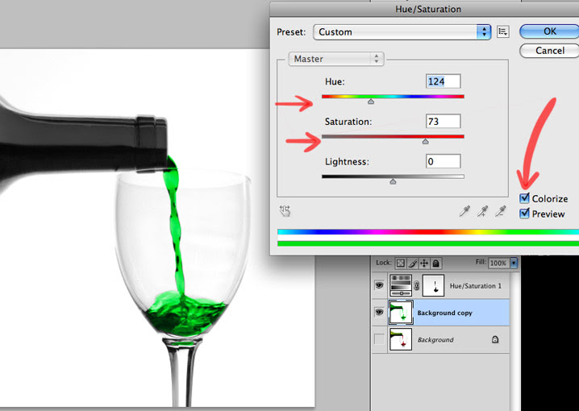Select the plain eyedropper tool
This screenshot has width=579, height=411.
point(464,211)
